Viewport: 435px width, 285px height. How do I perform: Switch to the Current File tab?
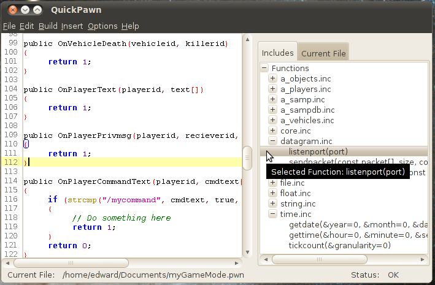tap(323, 53)
